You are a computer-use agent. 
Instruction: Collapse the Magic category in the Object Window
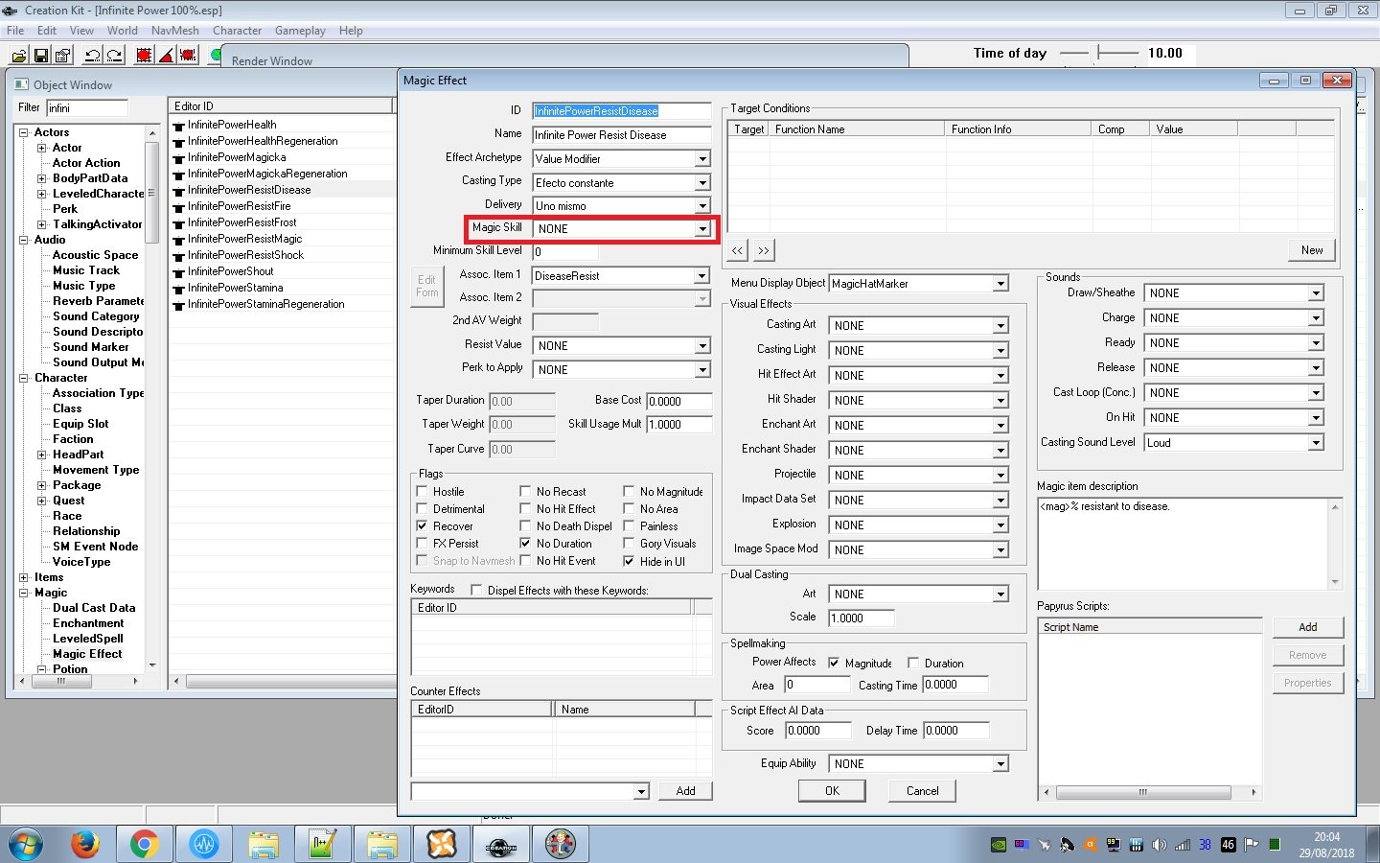[x=26, y=593]
